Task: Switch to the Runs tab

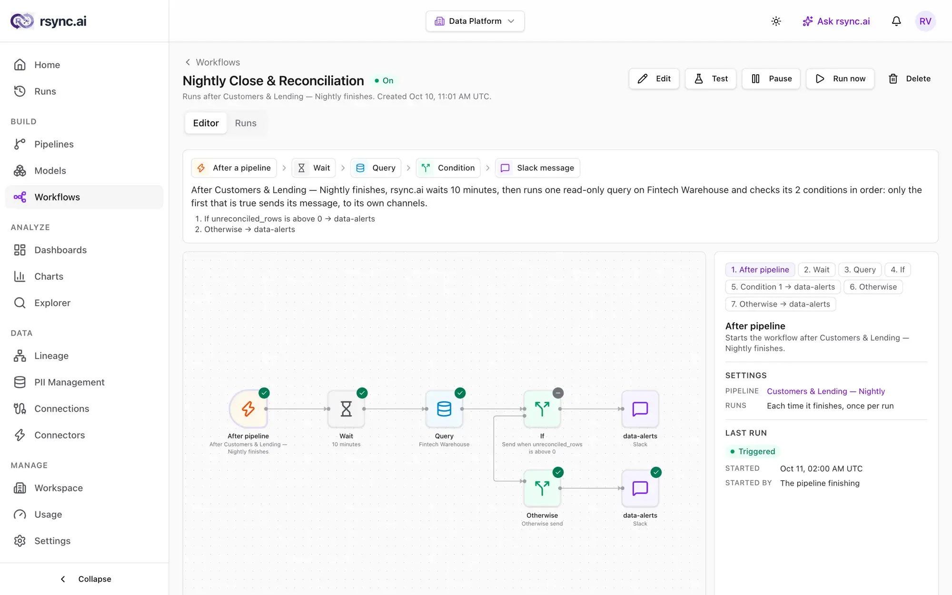Action: 246,123
